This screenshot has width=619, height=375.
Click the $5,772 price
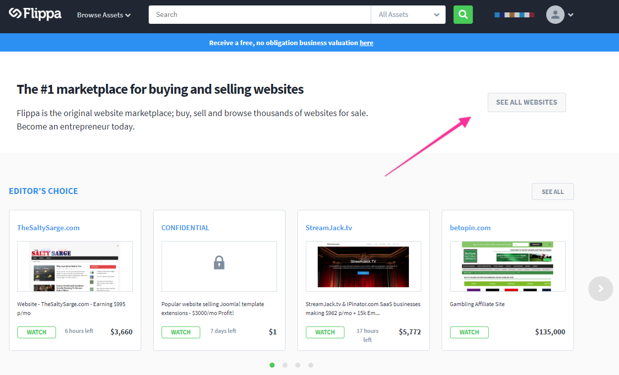(x=410, y=332)
